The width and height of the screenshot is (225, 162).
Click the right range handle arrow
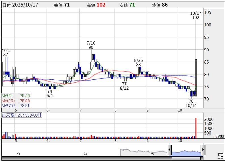(x=203, y=149)
